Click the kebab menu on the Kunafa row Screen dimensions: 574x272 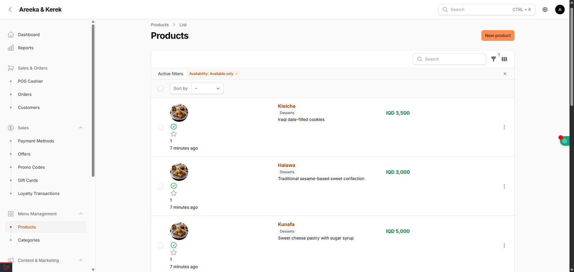tap(504, 245)
